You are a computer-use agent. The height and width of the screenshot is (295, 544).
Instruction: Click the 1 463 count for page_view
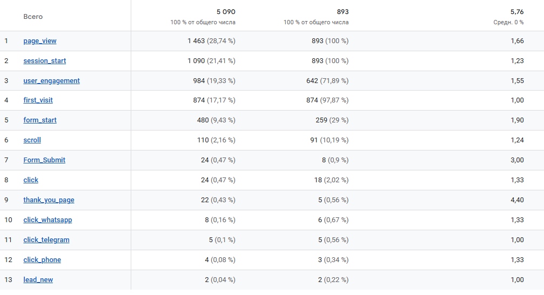(x=196, y=41)
